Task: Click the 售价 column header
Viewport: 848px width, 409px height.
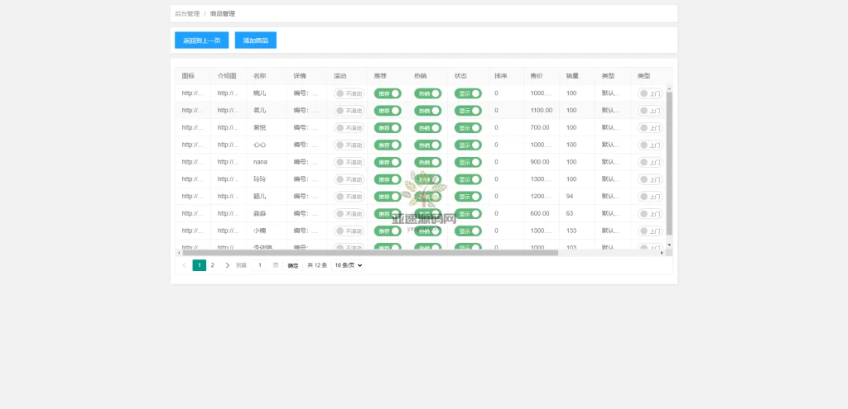Action: click(x=537, y=76)
